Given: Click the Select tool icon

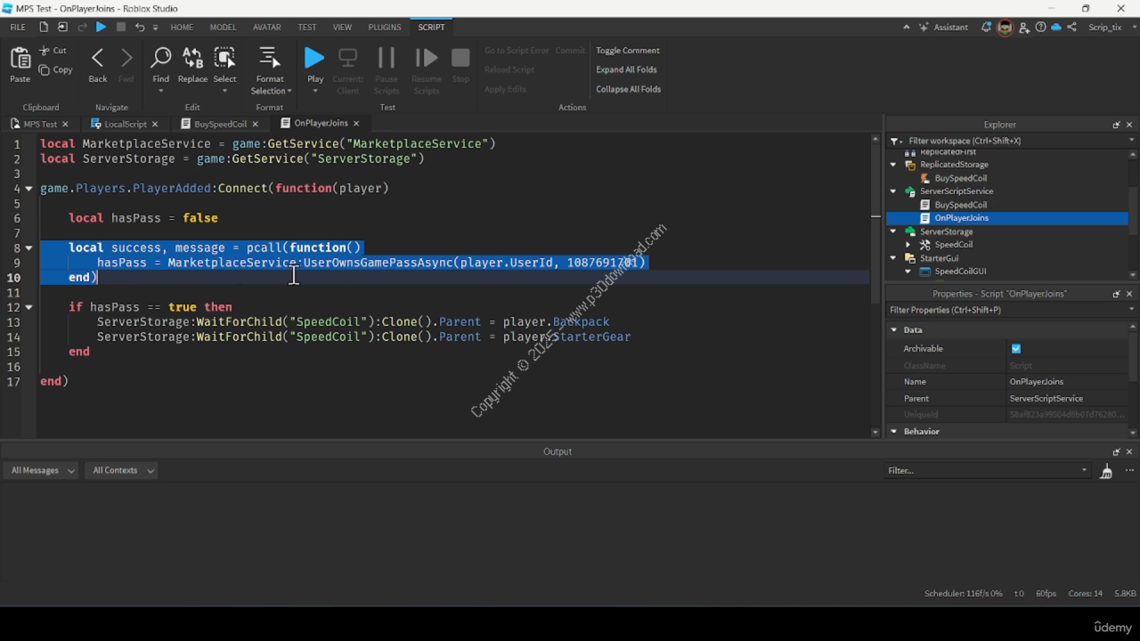Looking at the screenshot, I should coord(224,59).
